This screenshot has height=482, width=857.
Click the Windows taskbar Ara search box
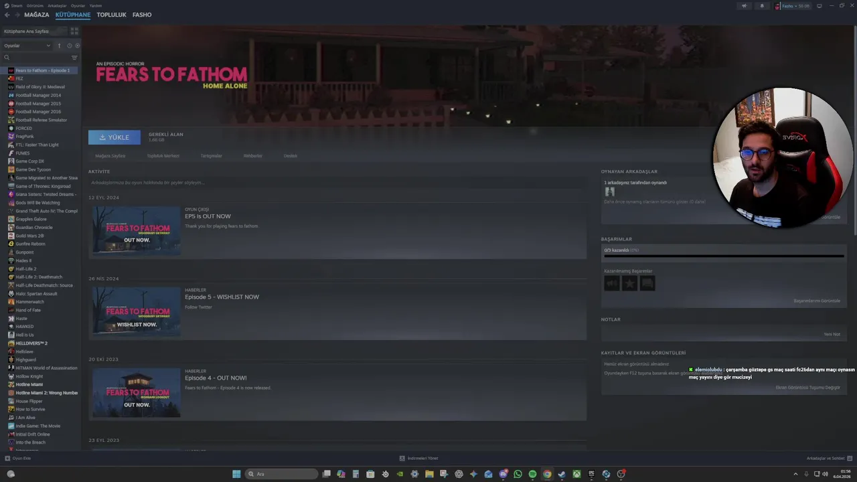pyautogui.click(x=282, y=474)
